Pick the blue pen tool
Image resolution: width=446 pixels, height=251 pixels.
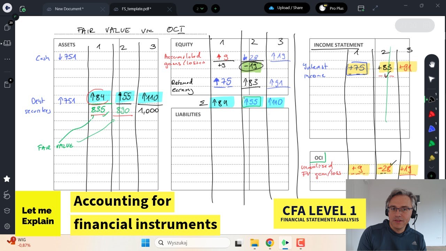click(x=432, y=129)
